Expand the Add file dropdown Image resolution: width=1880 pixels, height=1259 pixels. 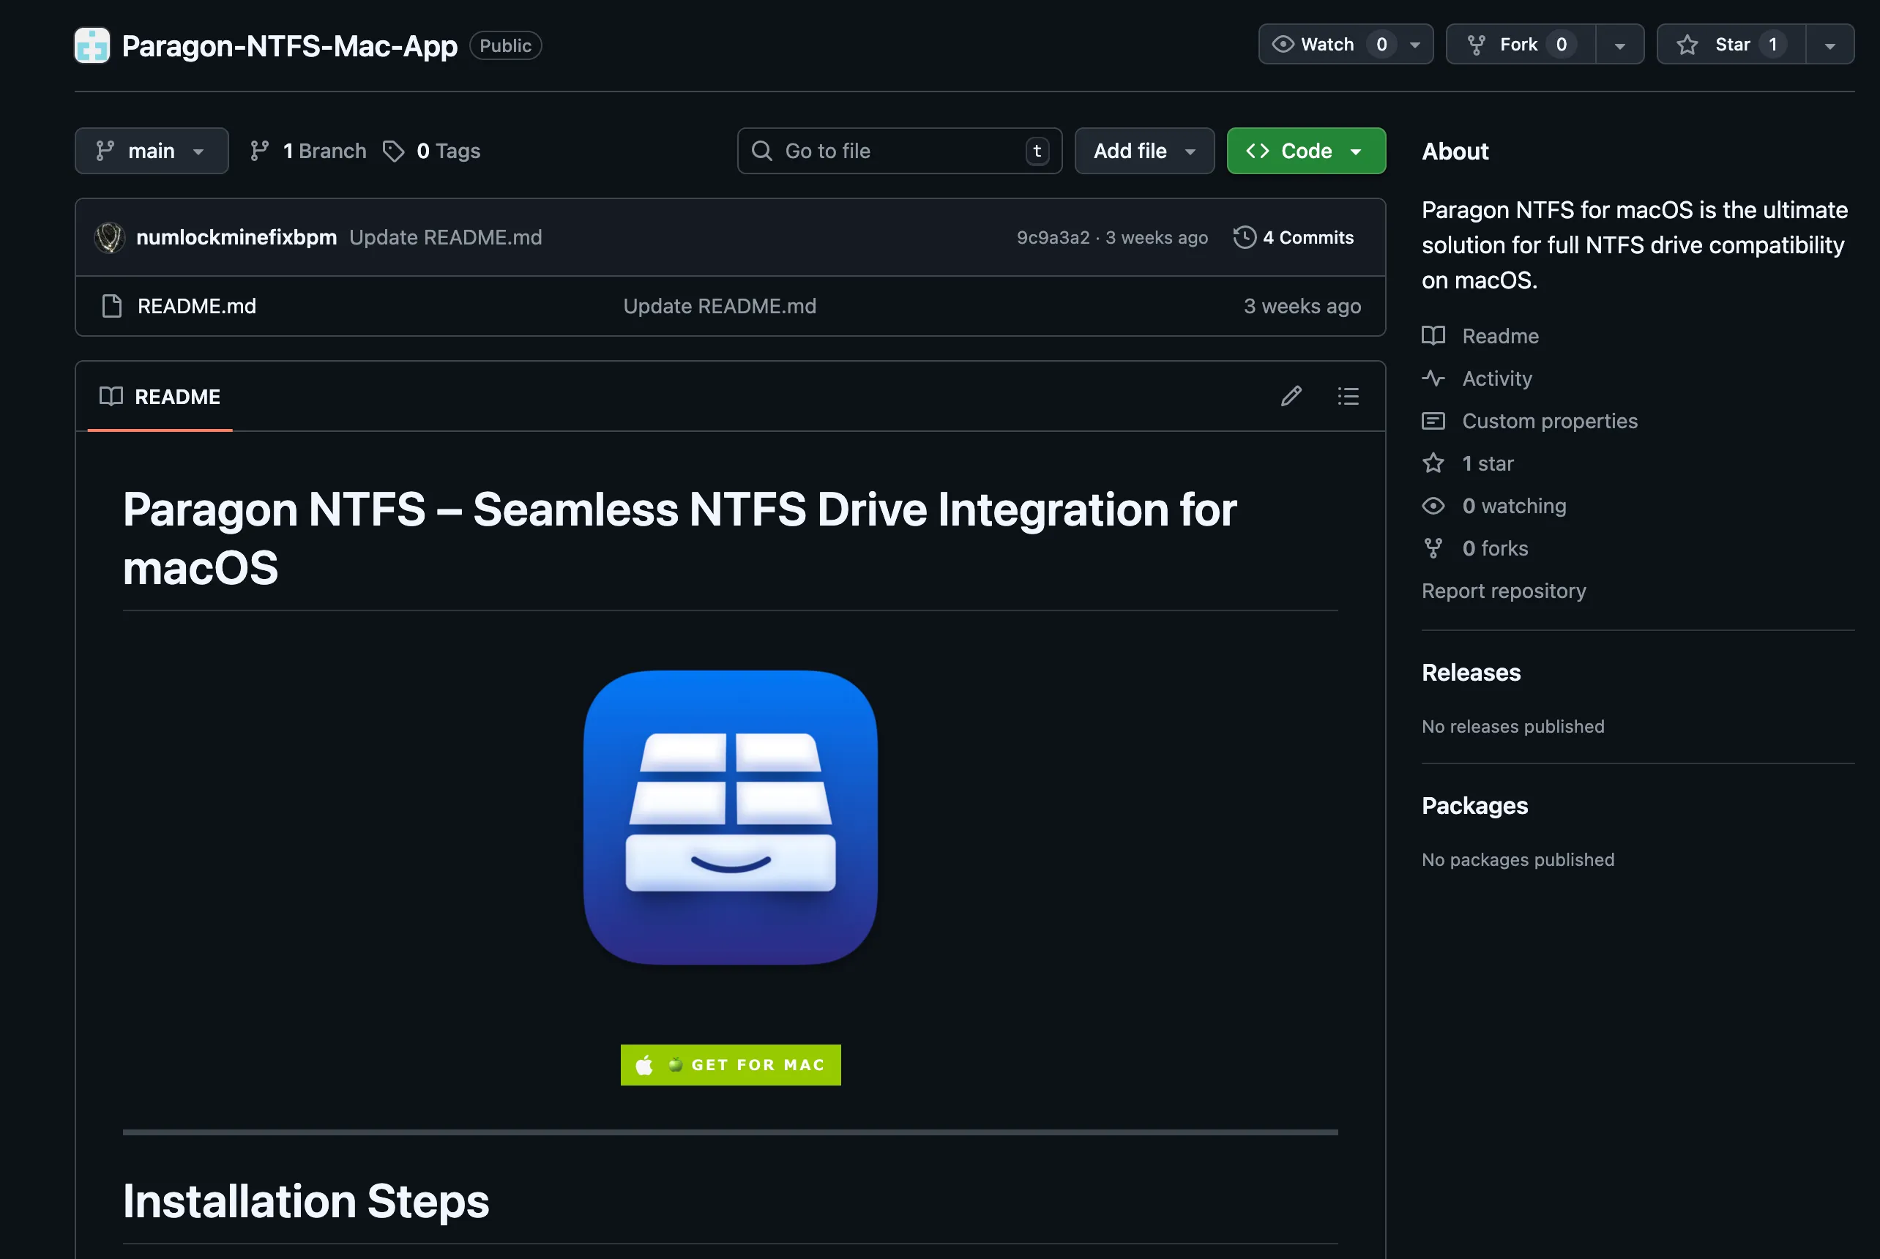tap(1144, 151)
